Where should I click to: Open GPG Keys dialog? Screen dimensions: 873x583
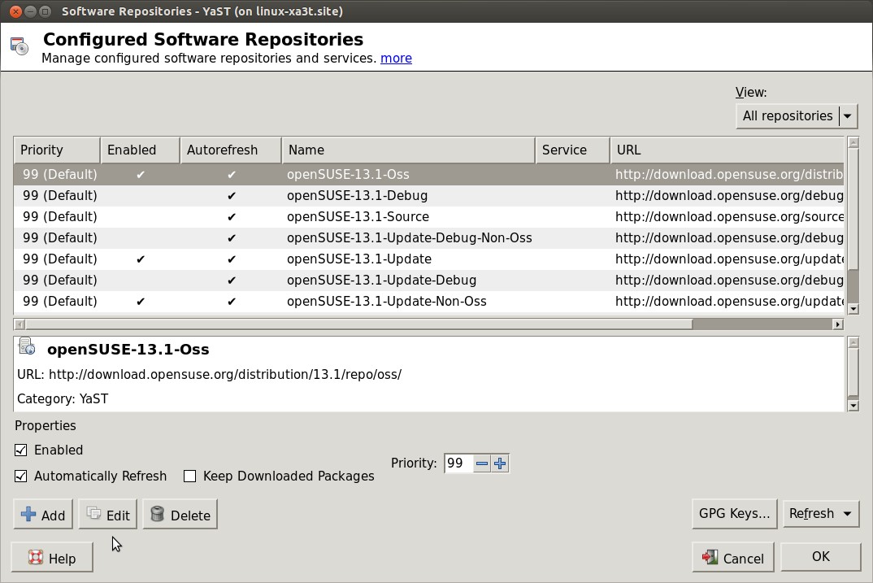click(734, 513)
